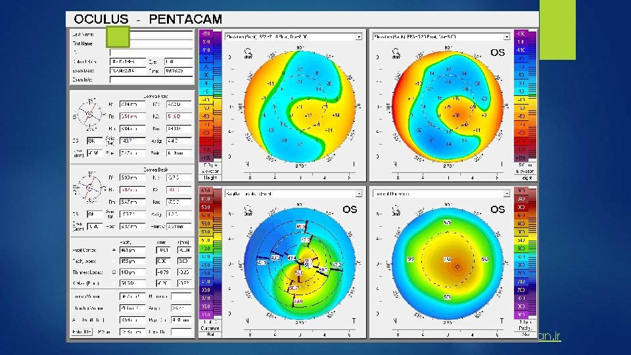Click the ID field under First Name
This screenshot has width=631, height=355.
tap(151, 53)
